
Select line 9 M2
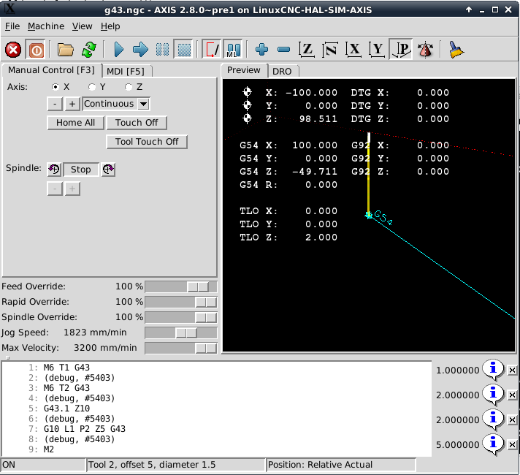(48, 449)
